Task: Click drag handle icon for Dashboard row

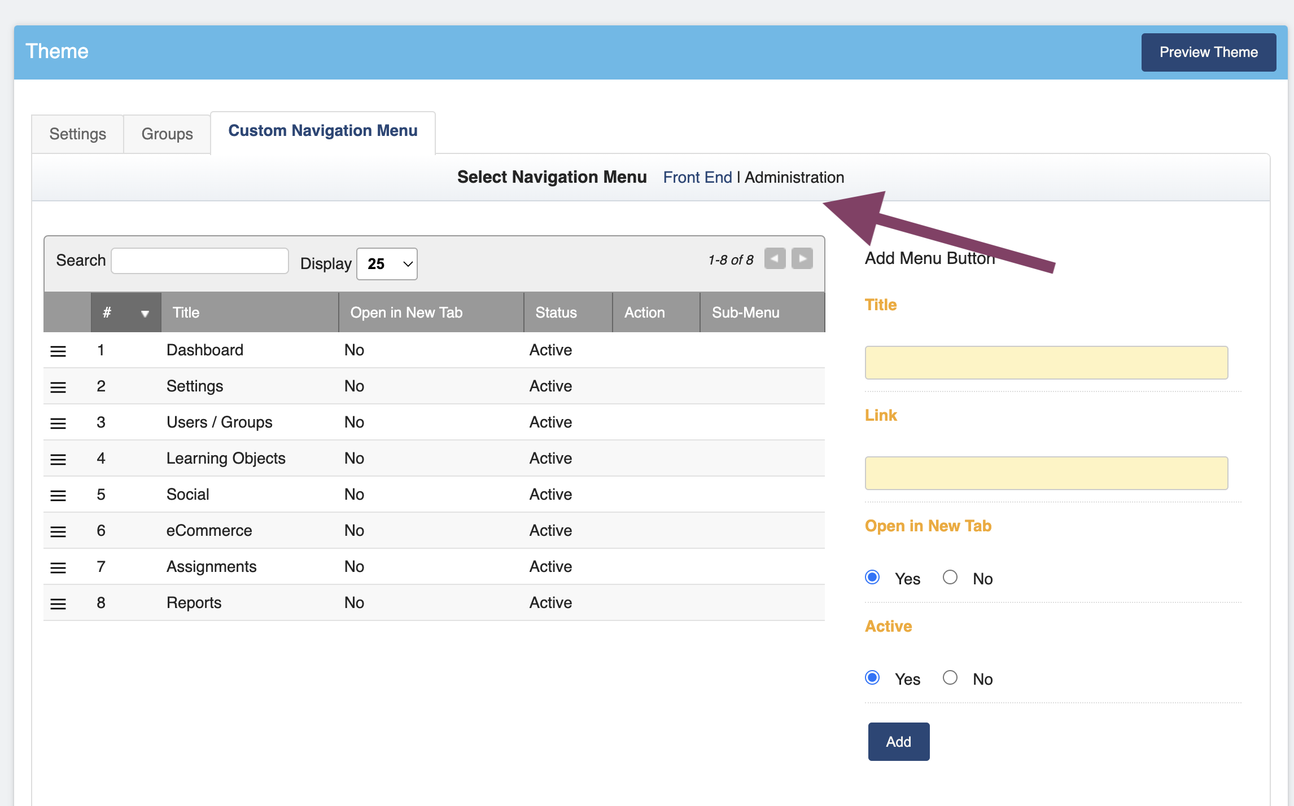Action: pyautogui.click(x=58, y=351)
